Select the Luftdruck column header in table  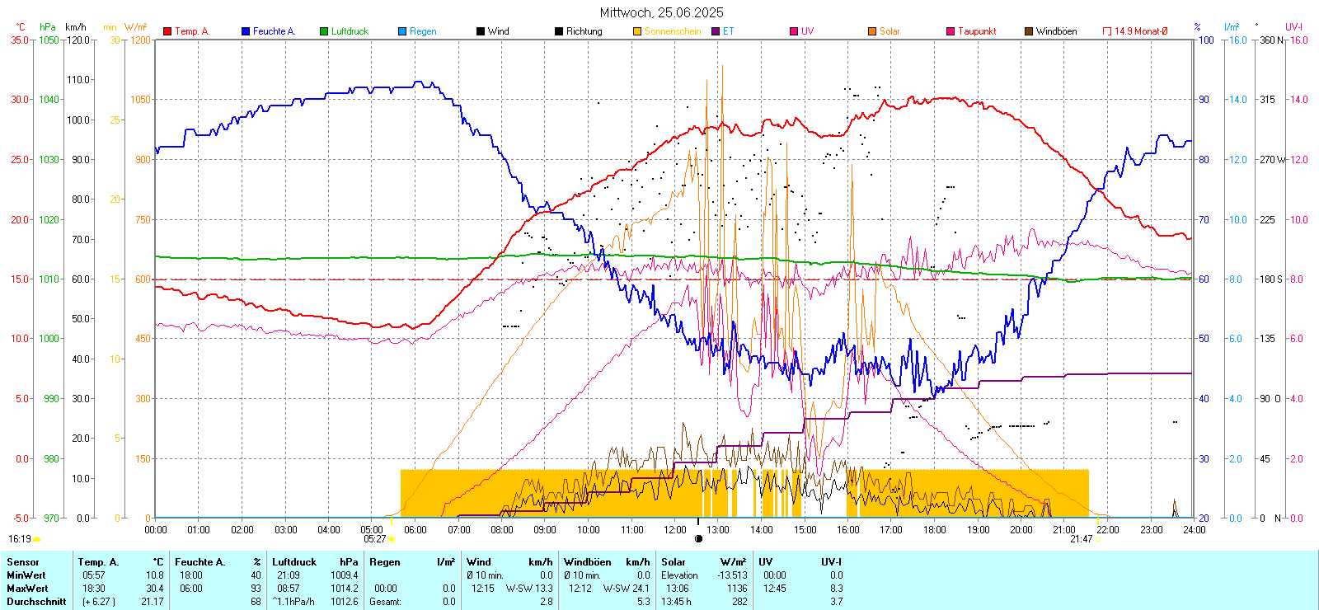click(294, 562)
